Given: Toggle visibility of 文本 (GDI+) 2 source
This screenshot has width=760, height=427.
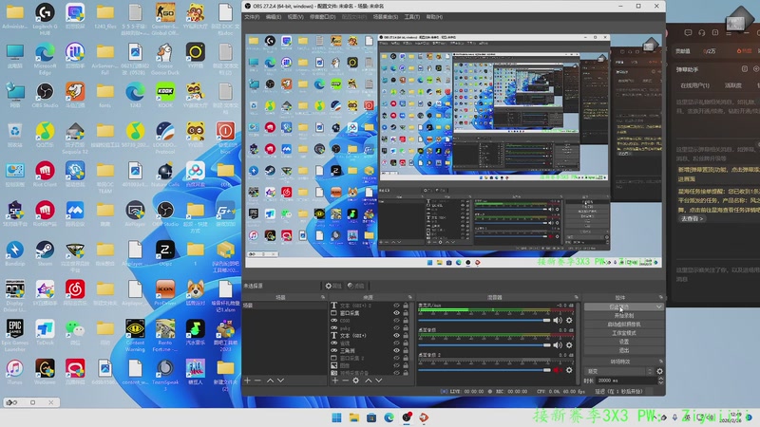Looking at the screenshot, I should [x=396, y=306].
